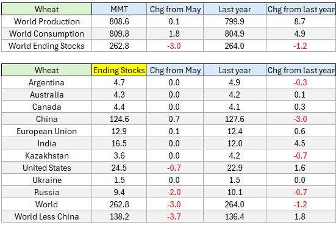Click Australia ending stocks 4.3
The width and height of the screenshot is (336, 225).
[x=119, y=95]
